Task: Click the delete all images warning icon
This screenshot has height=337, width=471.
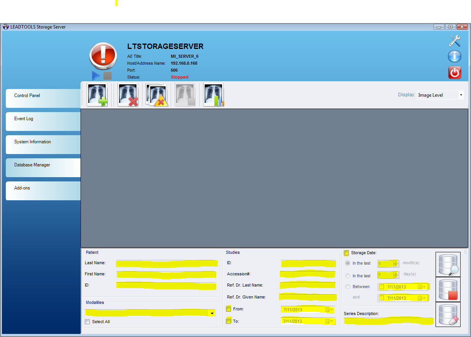Action: pyautogui.click(x=156, y=95)
